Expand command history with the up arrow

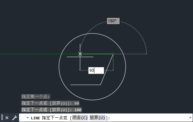(190, 118)
